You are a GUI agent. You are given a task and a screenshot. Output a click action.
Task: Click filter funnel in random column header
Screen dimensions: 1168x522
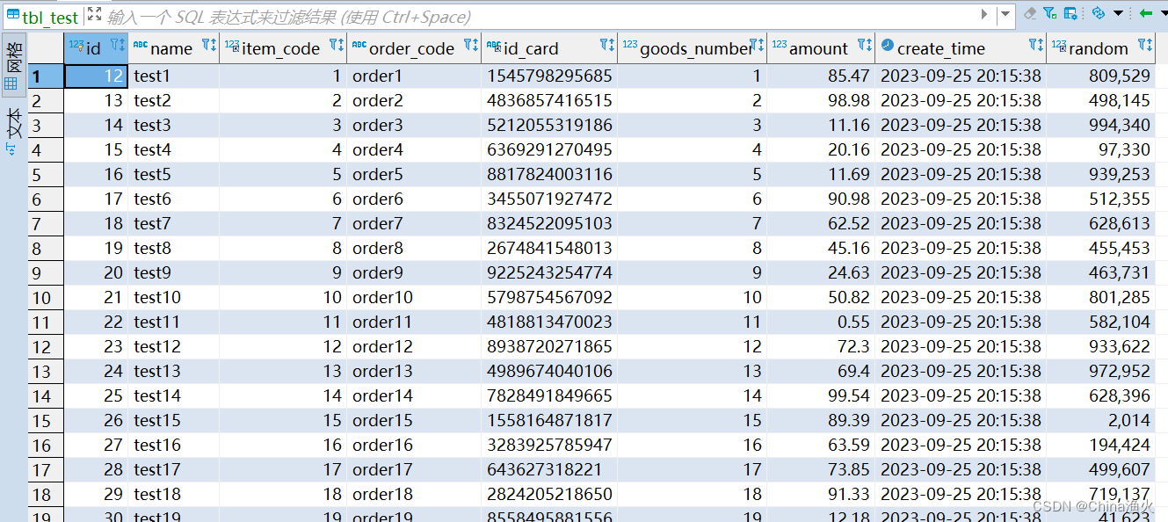point(1143,45)
